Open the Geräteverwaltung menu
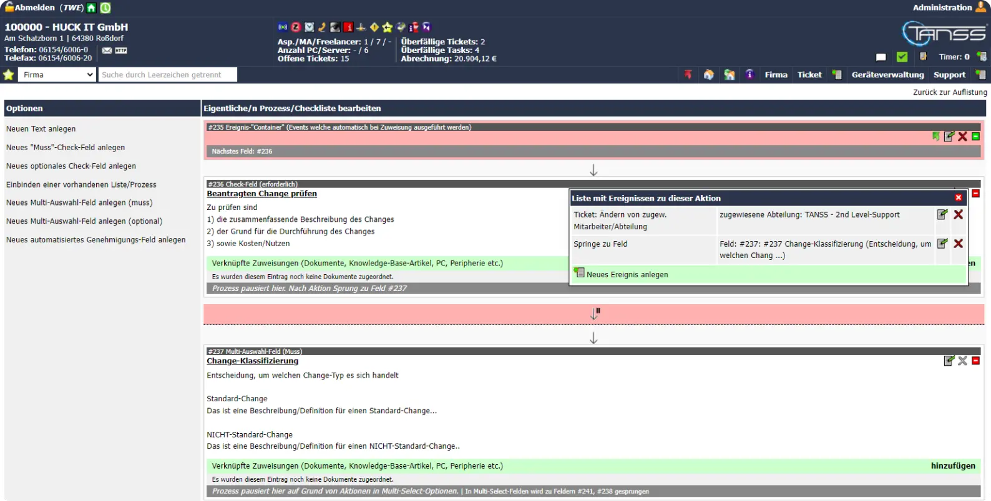Viewport: 991px width, 501px height. pyautogui.click(x=887, y=75)
